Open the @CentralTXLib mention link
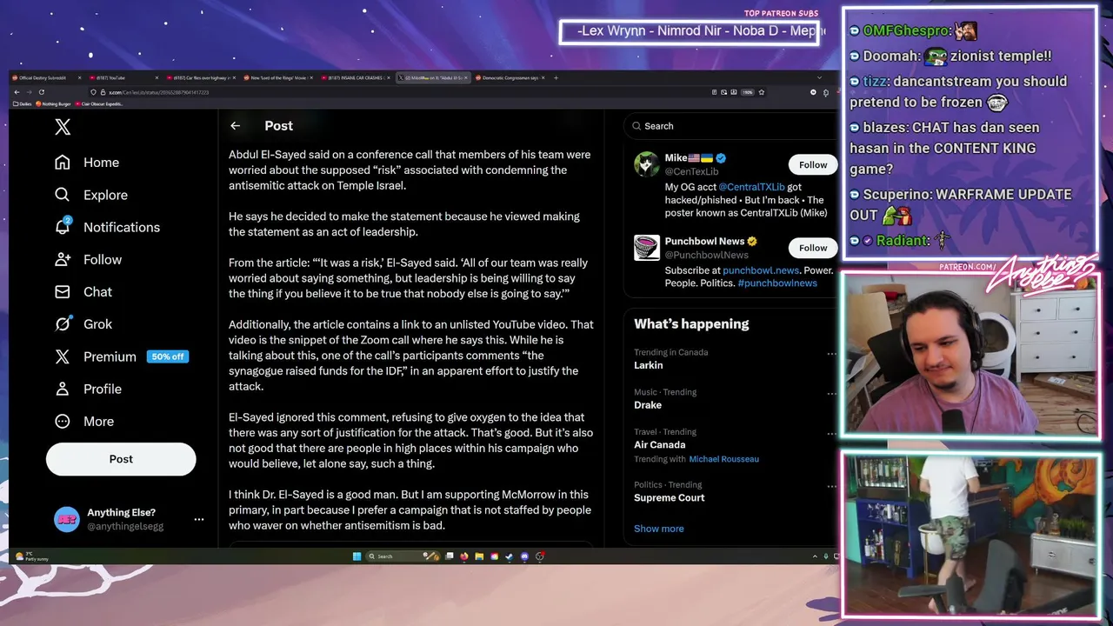 (x=751, y=187)
